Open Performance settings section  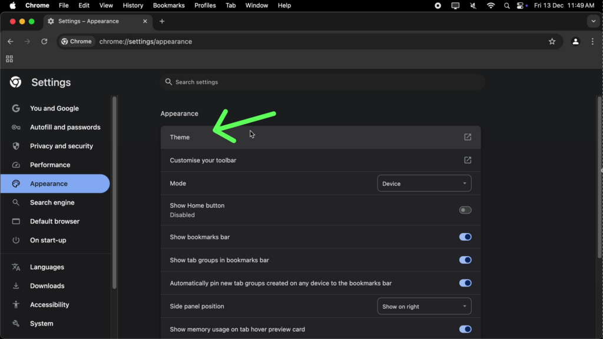(x=55, y=165)
